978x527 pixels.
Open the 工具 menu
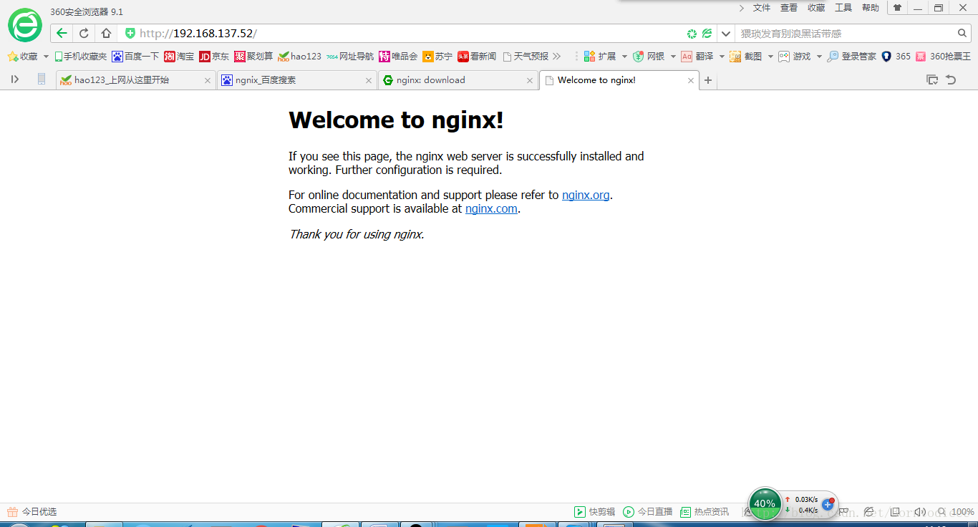[x=843, y=8]
